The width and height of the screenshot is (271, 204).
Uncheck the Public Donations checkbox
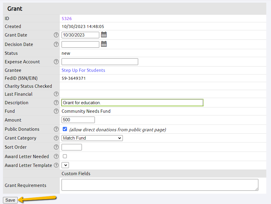65,129
